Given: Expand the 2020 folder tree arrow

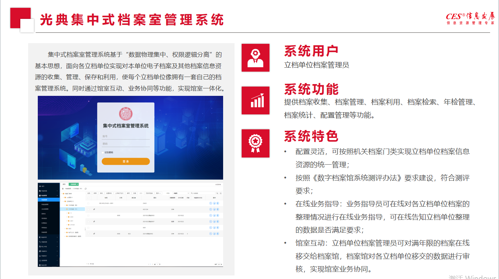Looking at the screenshot, I should (x=67, y=217).
